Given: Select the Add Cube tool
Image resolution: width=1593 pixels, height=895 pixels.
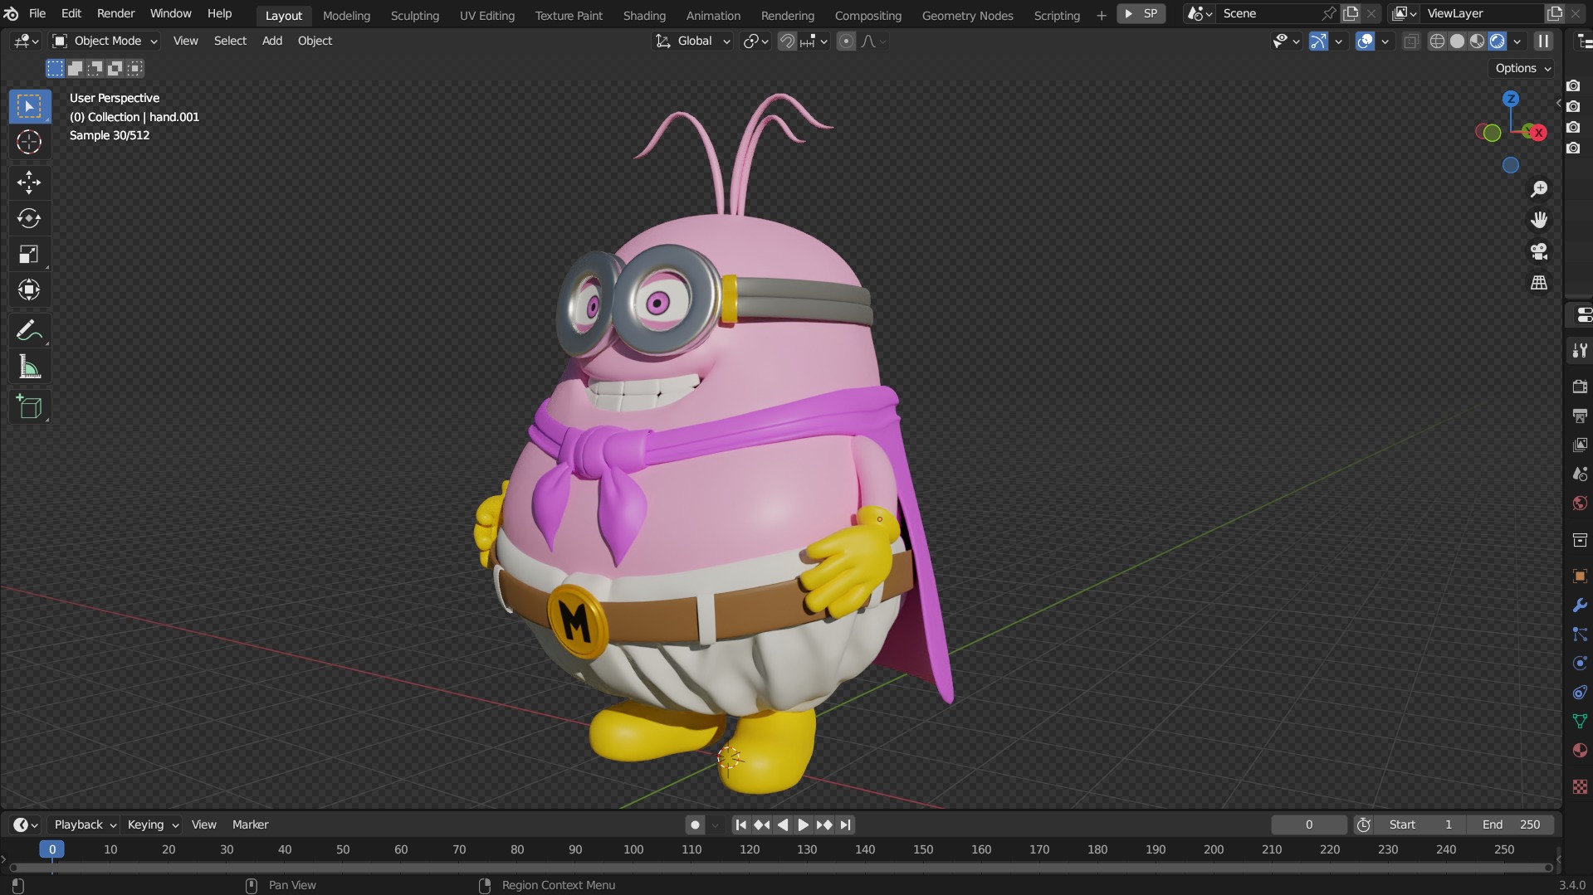Looking at the screenshot, I should pyautogui.click(x=29, y=406).
